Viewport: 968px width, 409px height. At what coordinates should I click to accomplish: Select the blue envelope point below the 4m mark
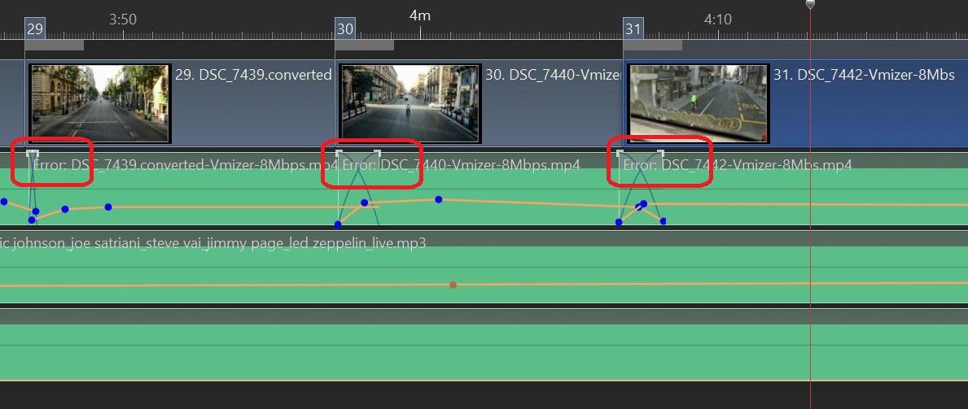(438, 199)
